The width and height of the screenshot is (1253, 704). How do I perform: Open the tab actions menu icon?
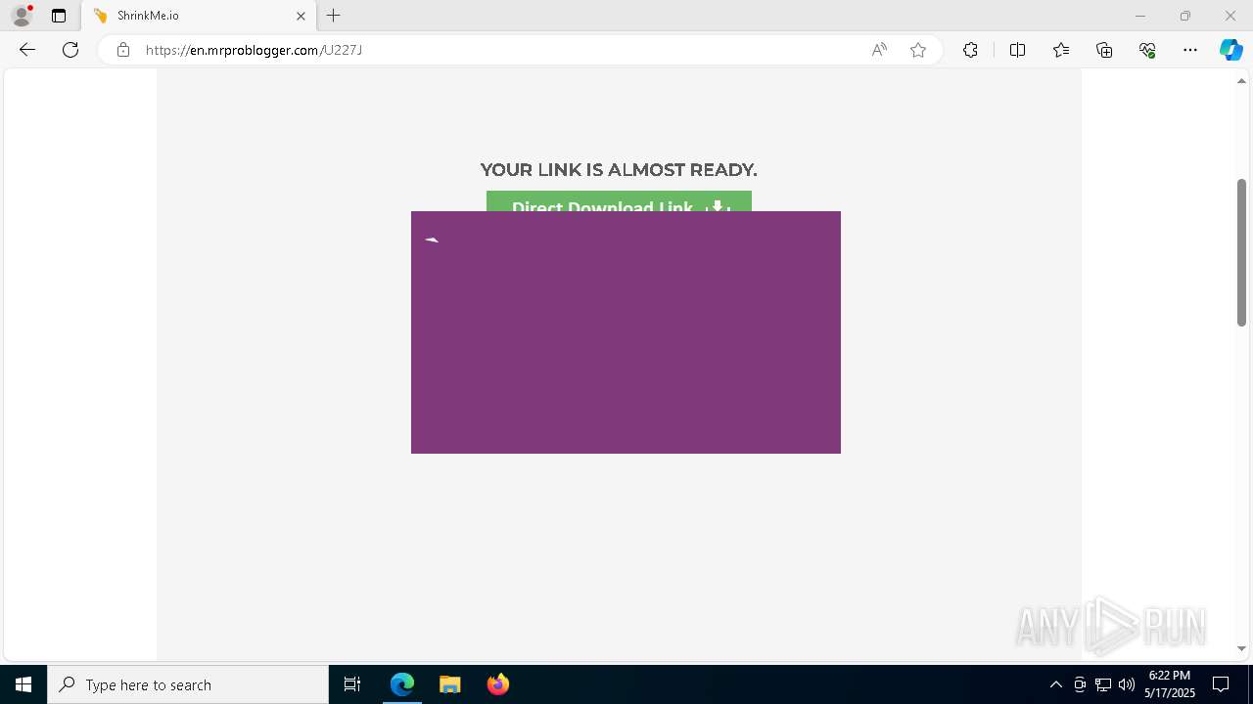[x=59, y=16]
